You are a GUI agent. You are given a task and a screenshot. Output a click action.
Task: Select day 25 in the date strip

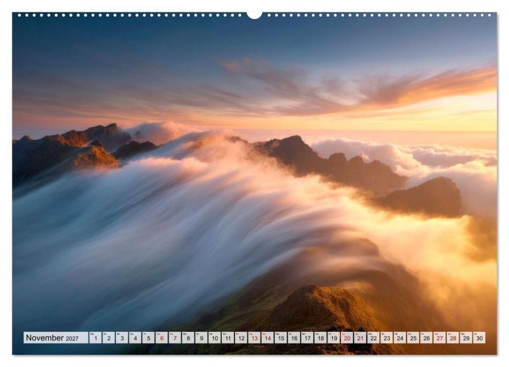pos(413,338)
